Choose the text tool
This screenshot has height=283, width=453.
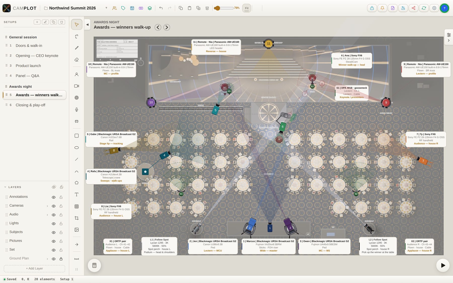tap(77, 194)
